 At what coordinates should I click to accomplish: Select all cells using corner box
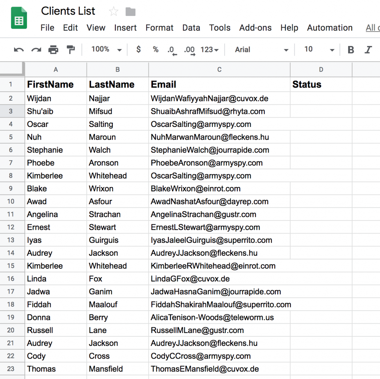12,69
